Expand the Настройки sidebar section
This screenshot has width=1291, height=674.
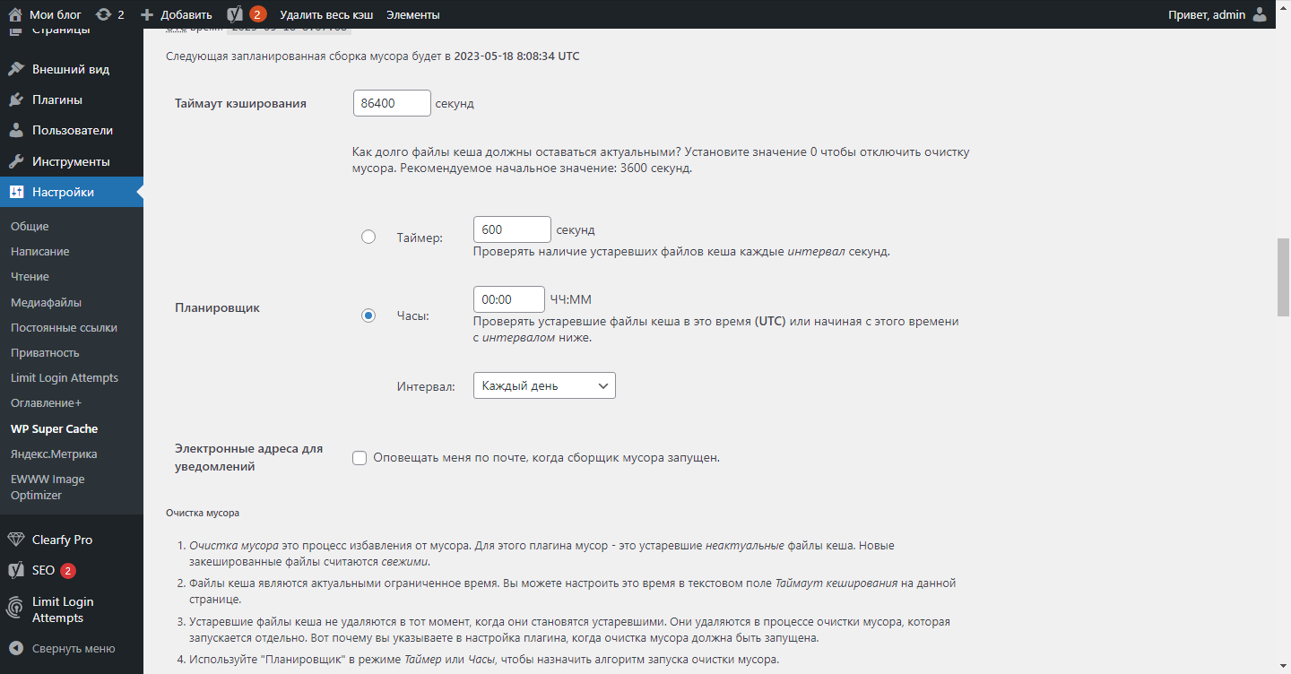point(63,192)
